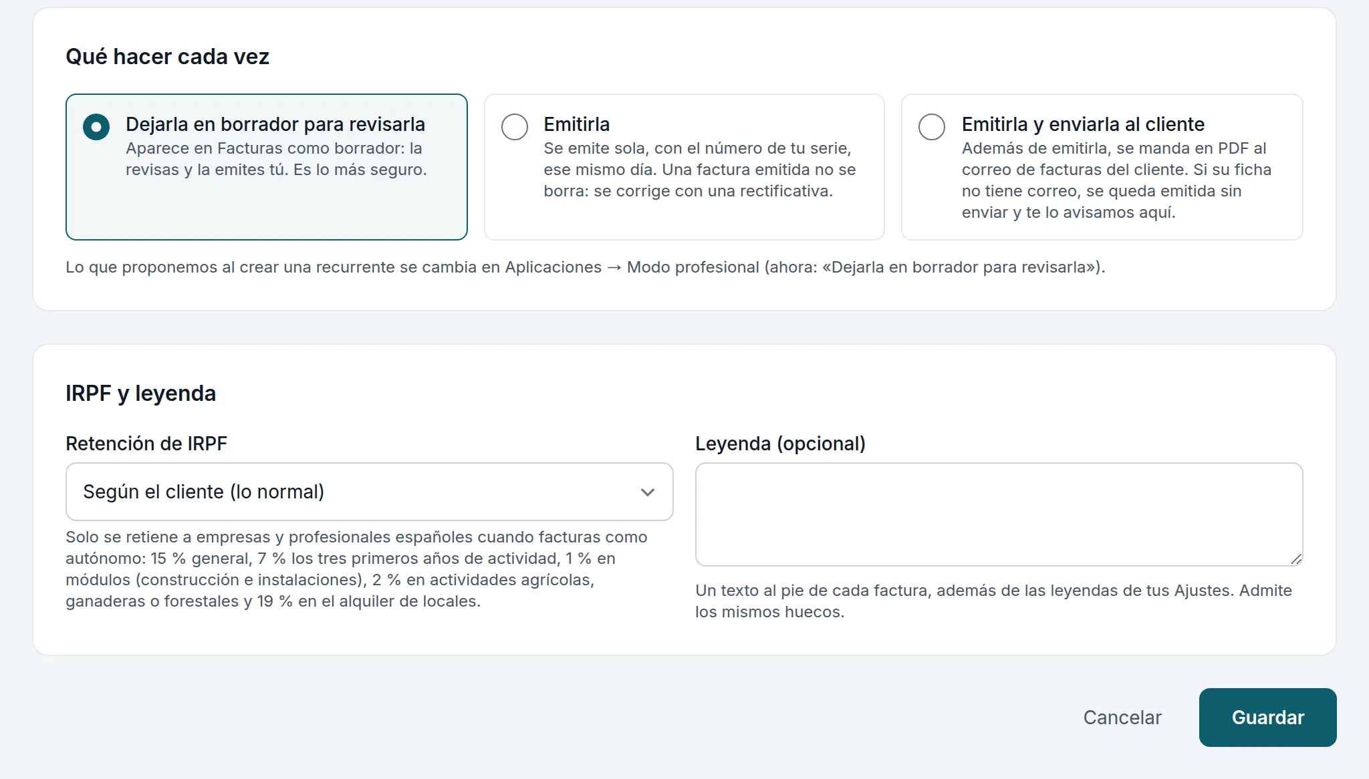The width and height of the screenshot is (1369, 779).
Task: Click the Leyenda textarea resize handle
Action: pyautogui.click(x=1296, y=559)
